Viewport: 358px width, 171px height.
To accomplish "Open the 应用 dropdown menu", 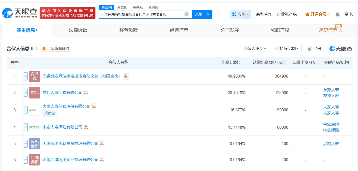I will pos(240,14).
